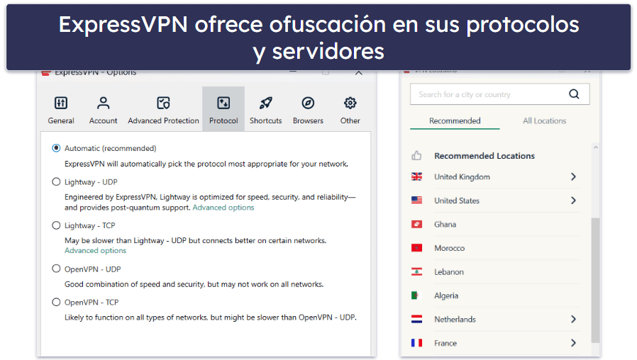Choose the Algeria location name
637x360 pixels.
(x=446, y=296)
